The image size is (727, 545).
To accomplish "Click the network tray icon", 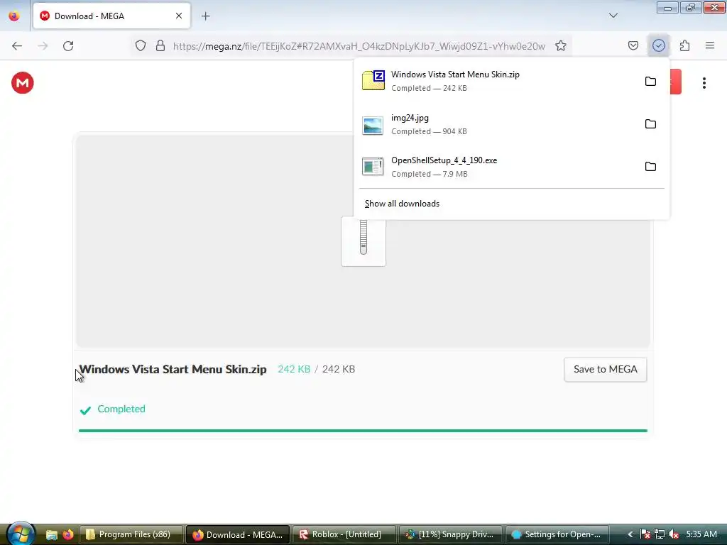I will 660,535.
